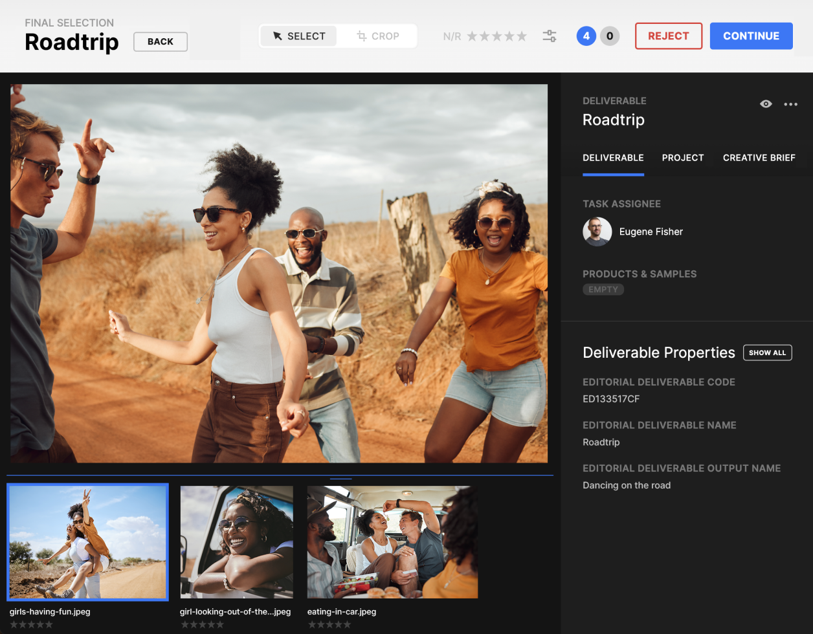Go BACK from final selection
This screenshot has width=813, height=634.
click(161, 41)
